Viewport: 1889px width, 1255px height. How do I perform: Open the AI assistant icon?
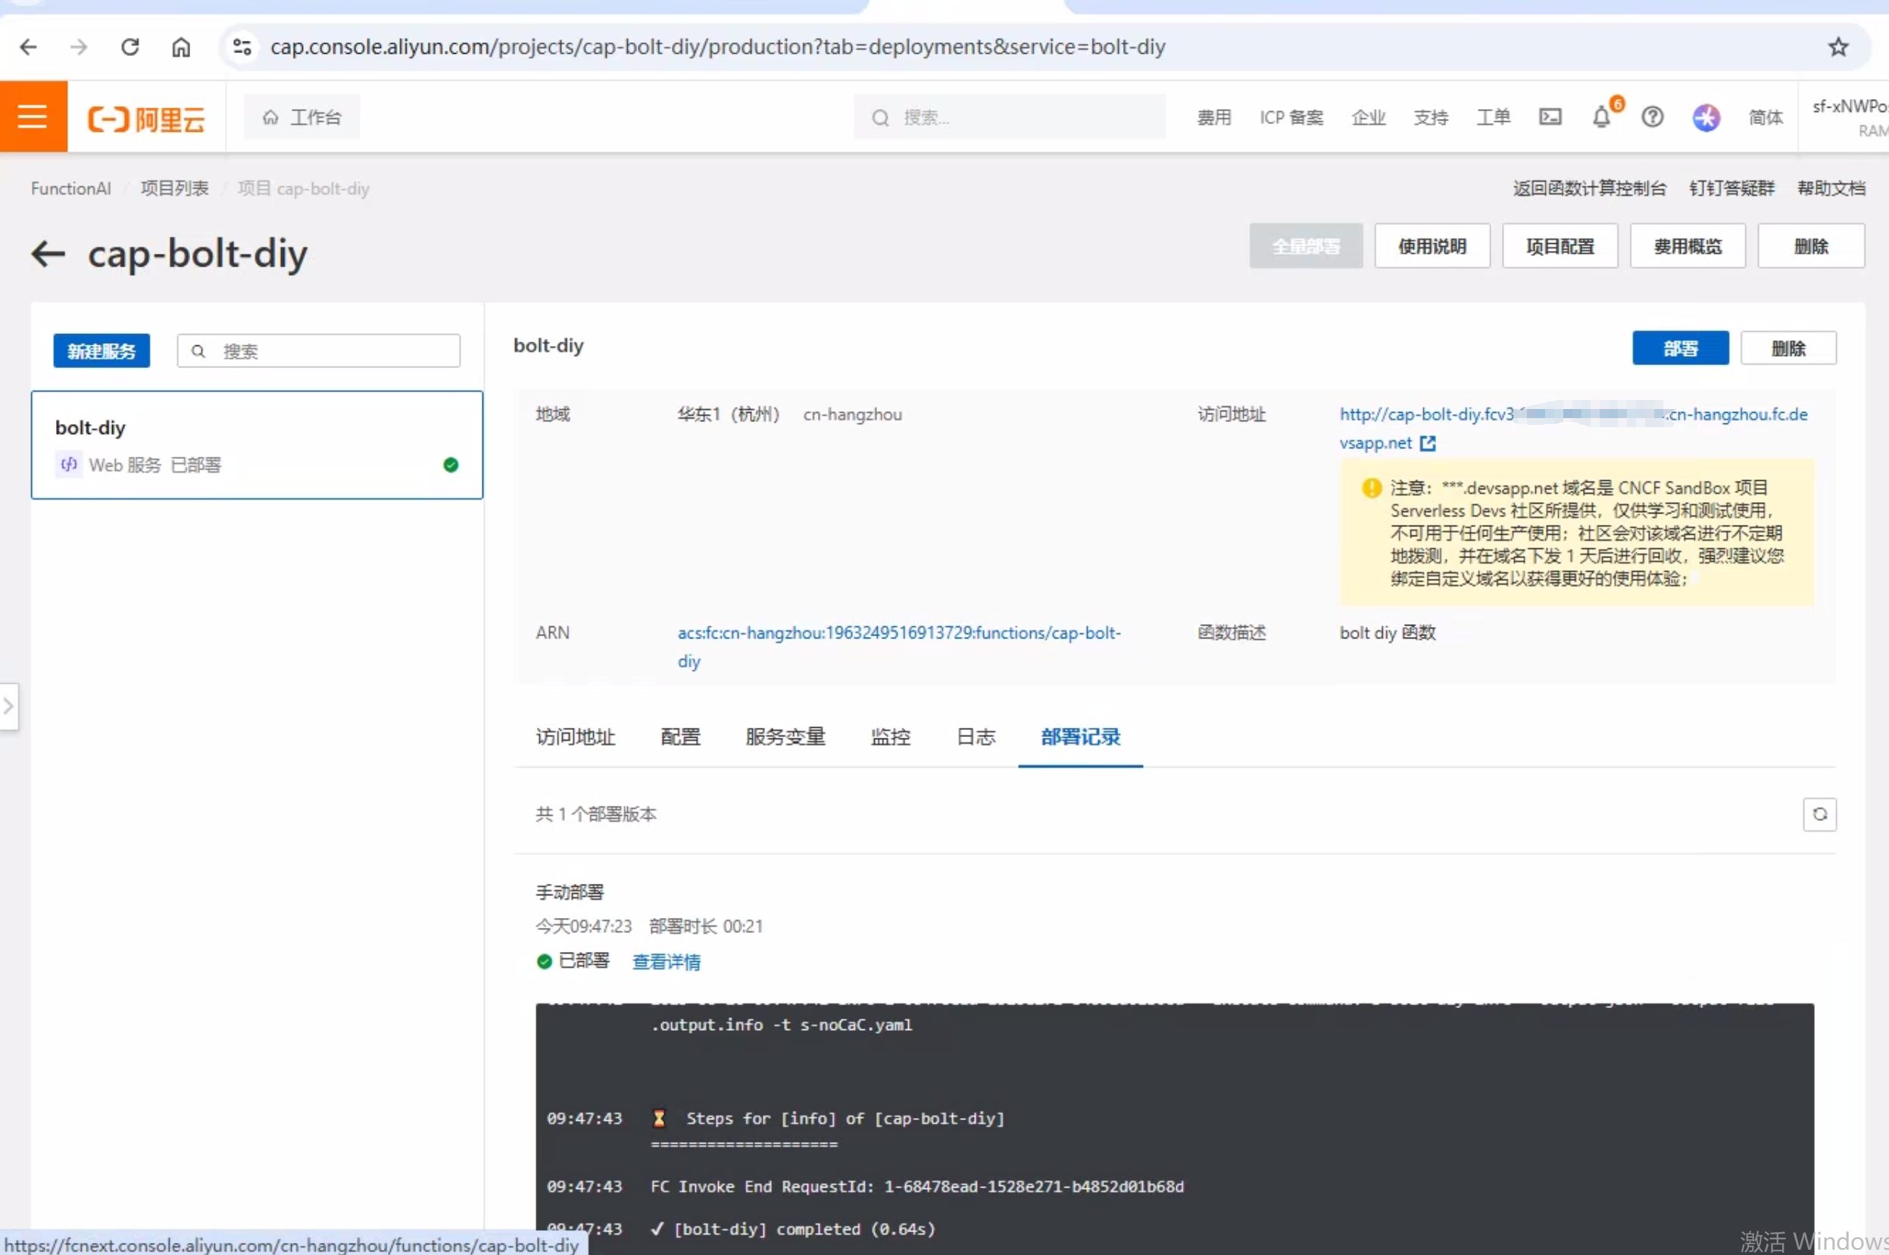(x=1706, y=117)
